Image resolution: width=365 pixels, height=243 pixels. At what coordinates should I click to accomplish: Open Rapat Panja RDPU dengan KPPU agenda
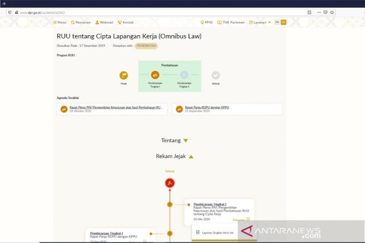click(207, 107)
